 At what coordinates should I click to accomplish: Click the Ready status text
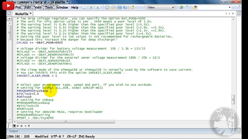point(90,136)
